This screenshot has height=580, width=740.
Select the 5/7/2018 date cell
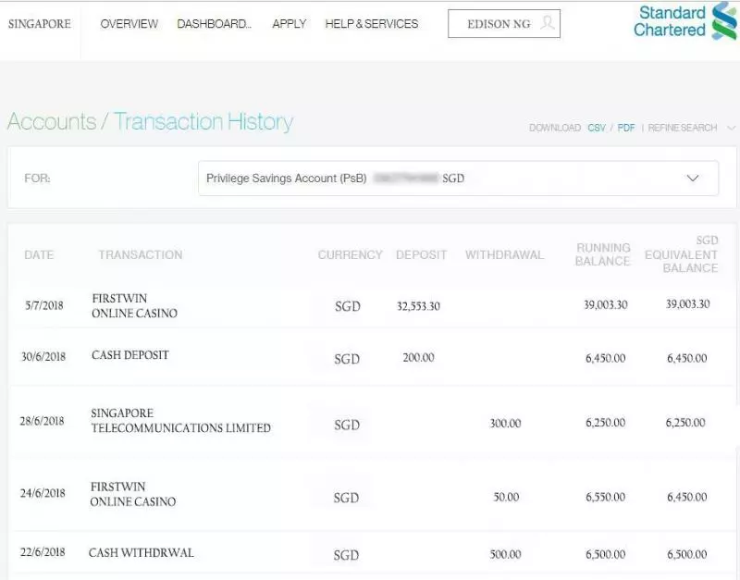pos(43,305)
